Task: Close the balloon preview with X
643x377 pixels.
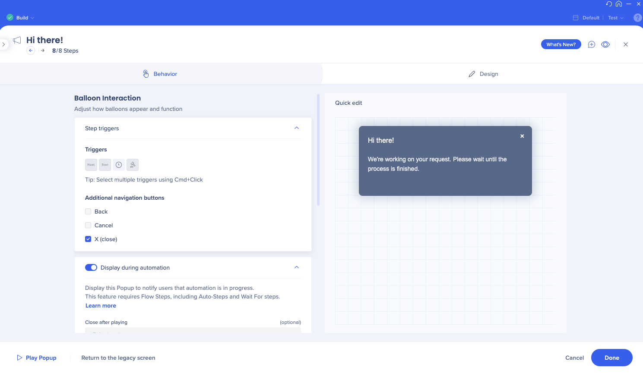Action: [x=522, y=136]
